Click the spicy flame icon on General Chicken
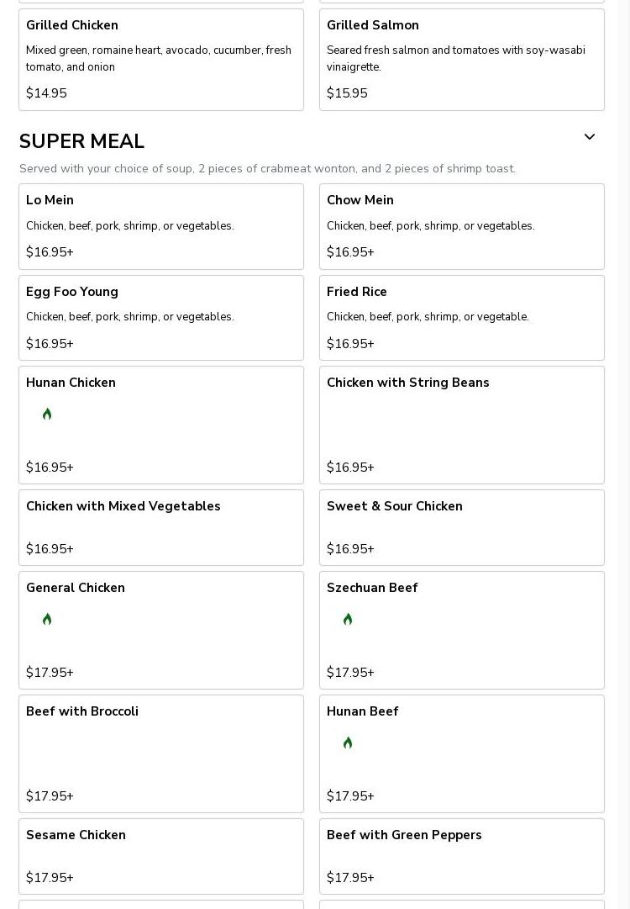The width and height of the screenshot is (630, 909). tap(47, 619)
